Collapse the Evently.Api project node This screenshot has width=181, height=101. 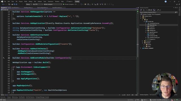coord(144,22)
